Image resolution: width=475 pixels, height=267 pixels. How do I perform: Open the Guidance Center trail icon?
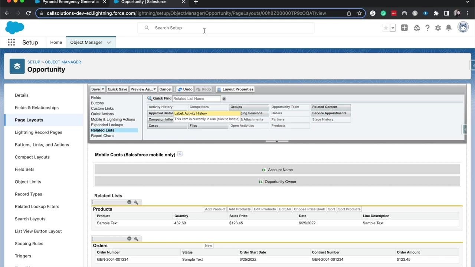pos(417,28)
